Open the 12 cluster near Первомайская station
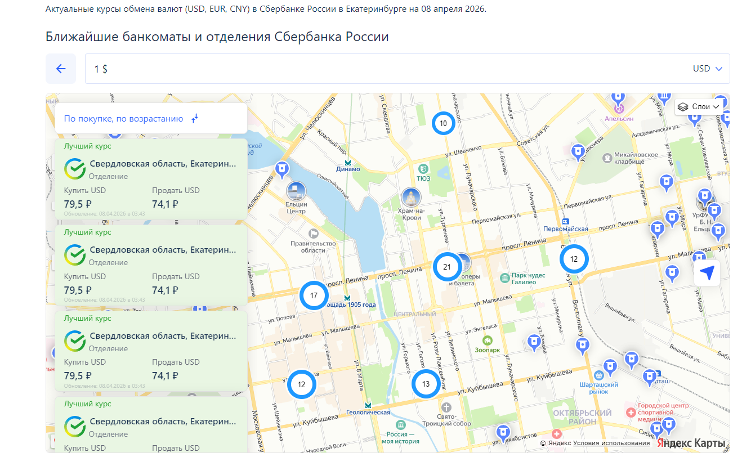This screenshot has width=751, height=475. point(574,259)
